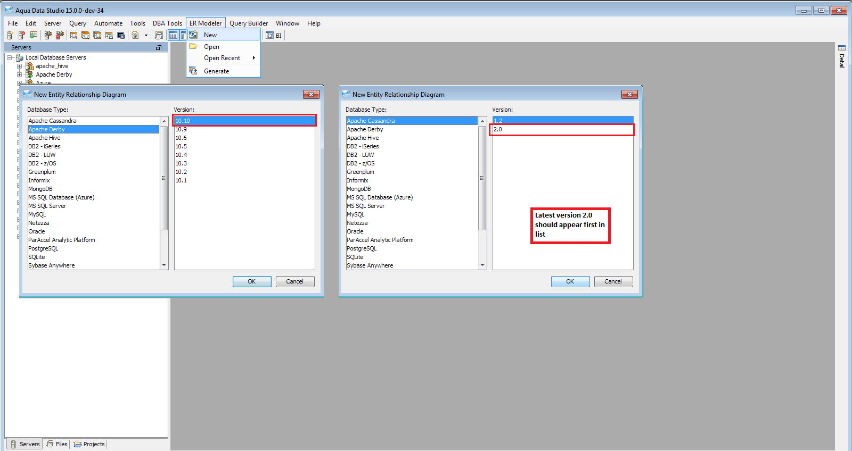This screenshot has width=852, height=451.
Task: Click the Aqua Data Studio title bar icon
Action: click(x=9, y=10)
